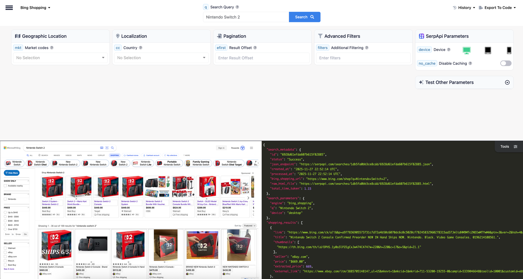Viewport: 523px width, 279px height.
Task: Click the right arrow after the suggestion chips
Action: 258,163
